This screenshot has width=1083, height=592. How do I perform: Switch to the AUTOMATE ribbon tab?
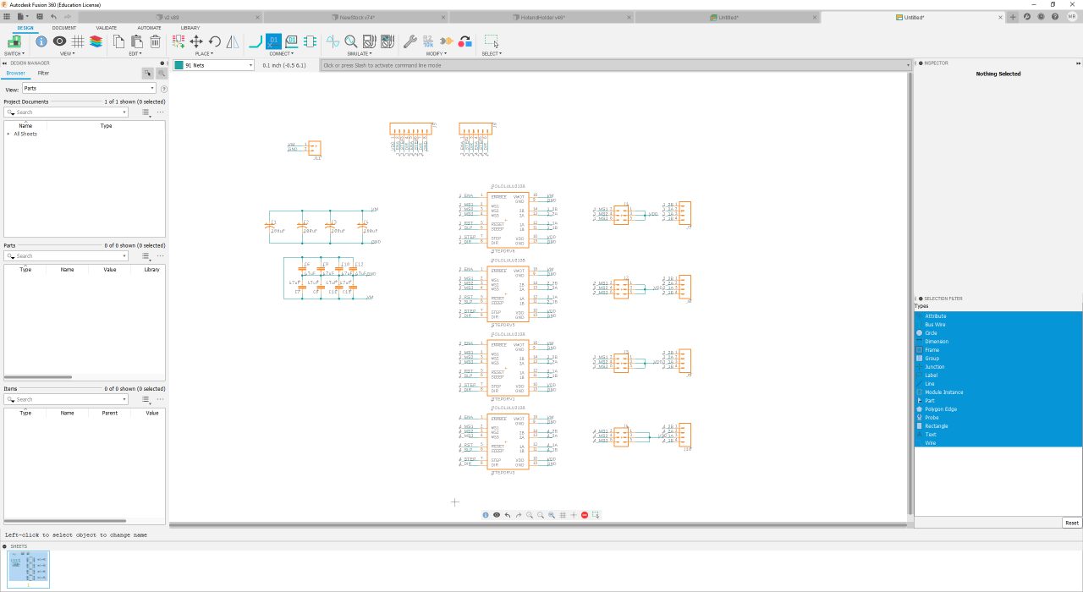[149, 28]
